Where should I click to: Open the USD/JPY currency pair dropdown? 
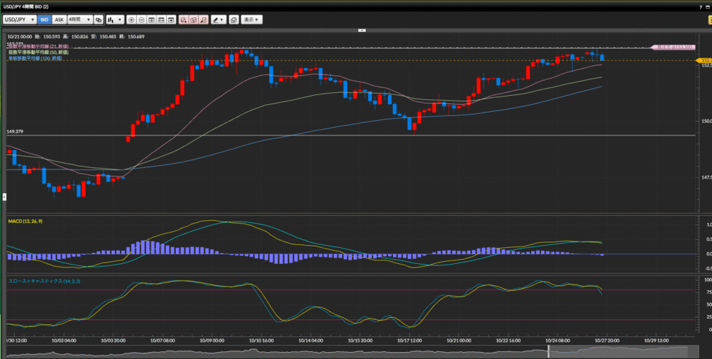pyautogui.click(x=19, y=20)
